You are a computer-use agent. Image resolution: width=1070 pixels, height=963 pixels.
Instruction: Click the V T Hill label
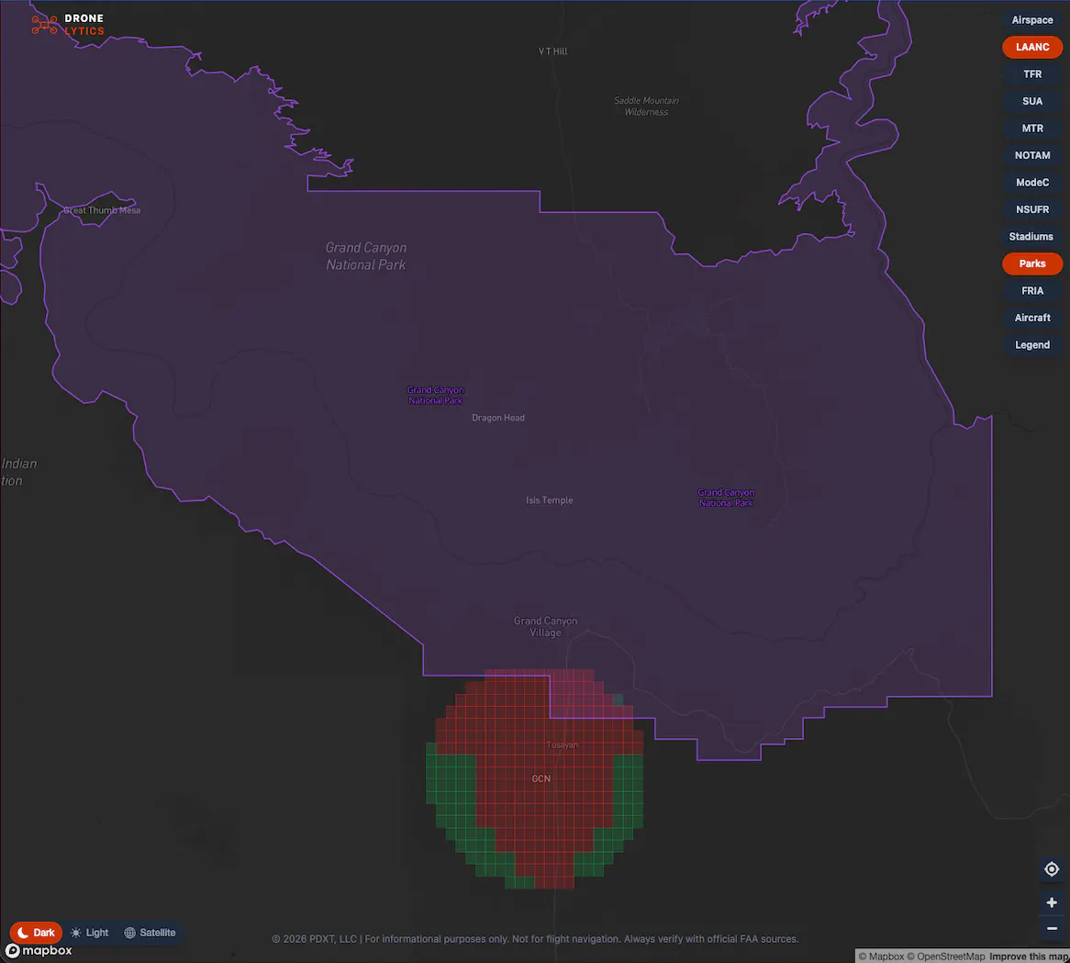(x=552, y=51)
